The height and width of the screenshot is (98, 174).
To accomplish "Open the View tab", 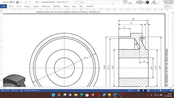I will [74, 6].
